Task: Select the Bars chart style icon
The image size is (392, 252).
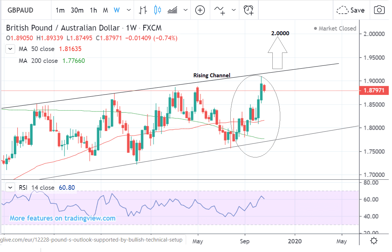Action: (143, 10)
